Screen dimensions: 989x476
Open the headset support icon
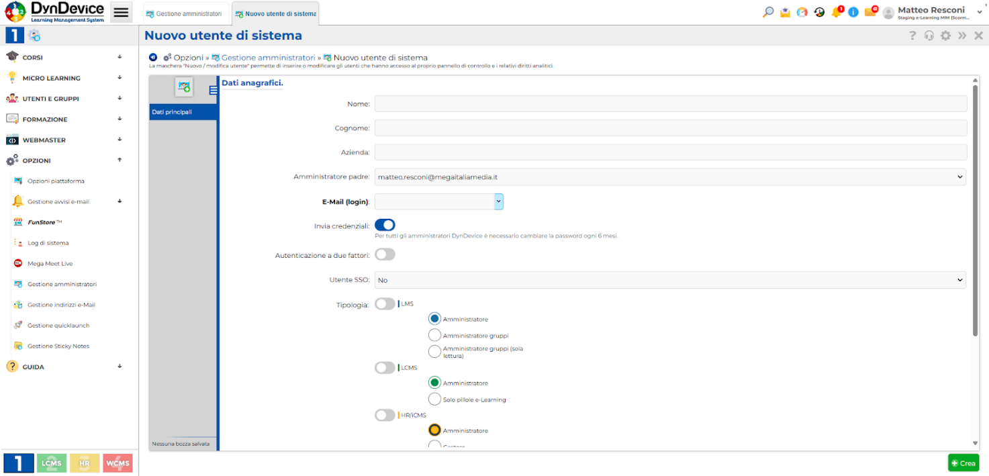pos(929,36)
